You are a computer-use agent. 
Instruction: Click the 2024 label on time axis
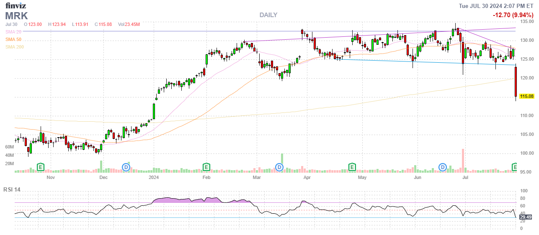tap(153, 177)
